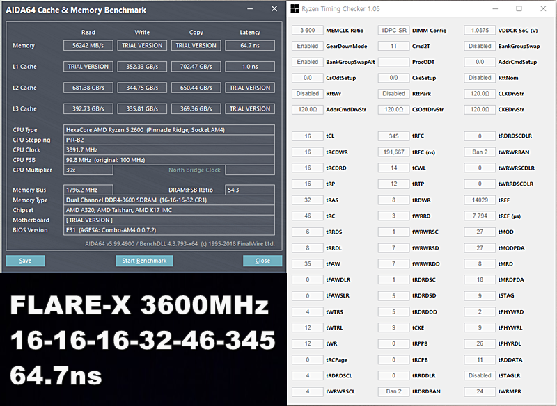This screenshot has width=557, height=406.
Task: Click the tFAW value 35
Action: coord(308,263)
